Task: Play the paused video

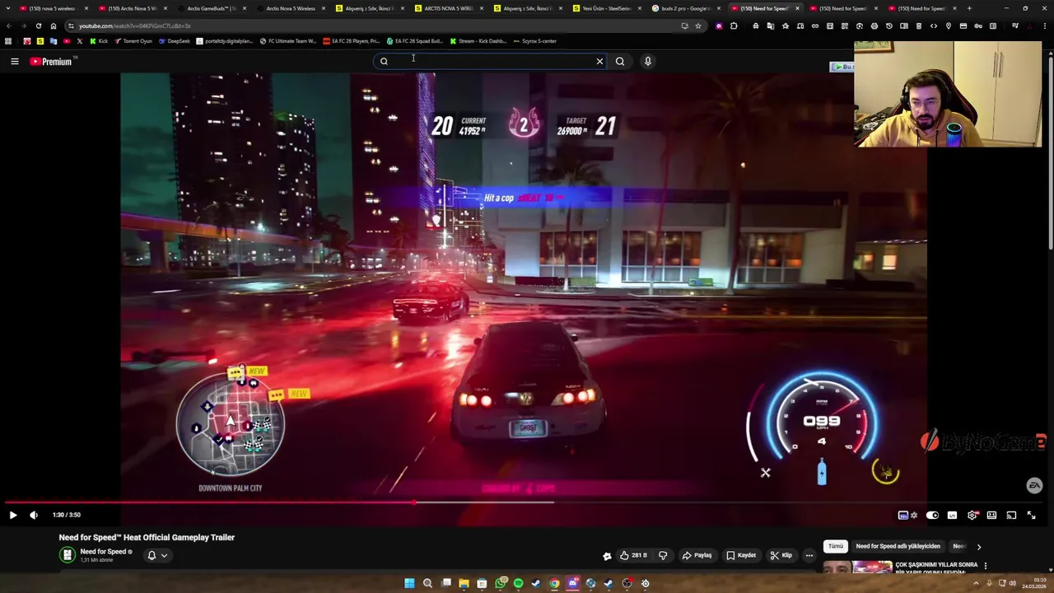Action: (x=12, y=515)
